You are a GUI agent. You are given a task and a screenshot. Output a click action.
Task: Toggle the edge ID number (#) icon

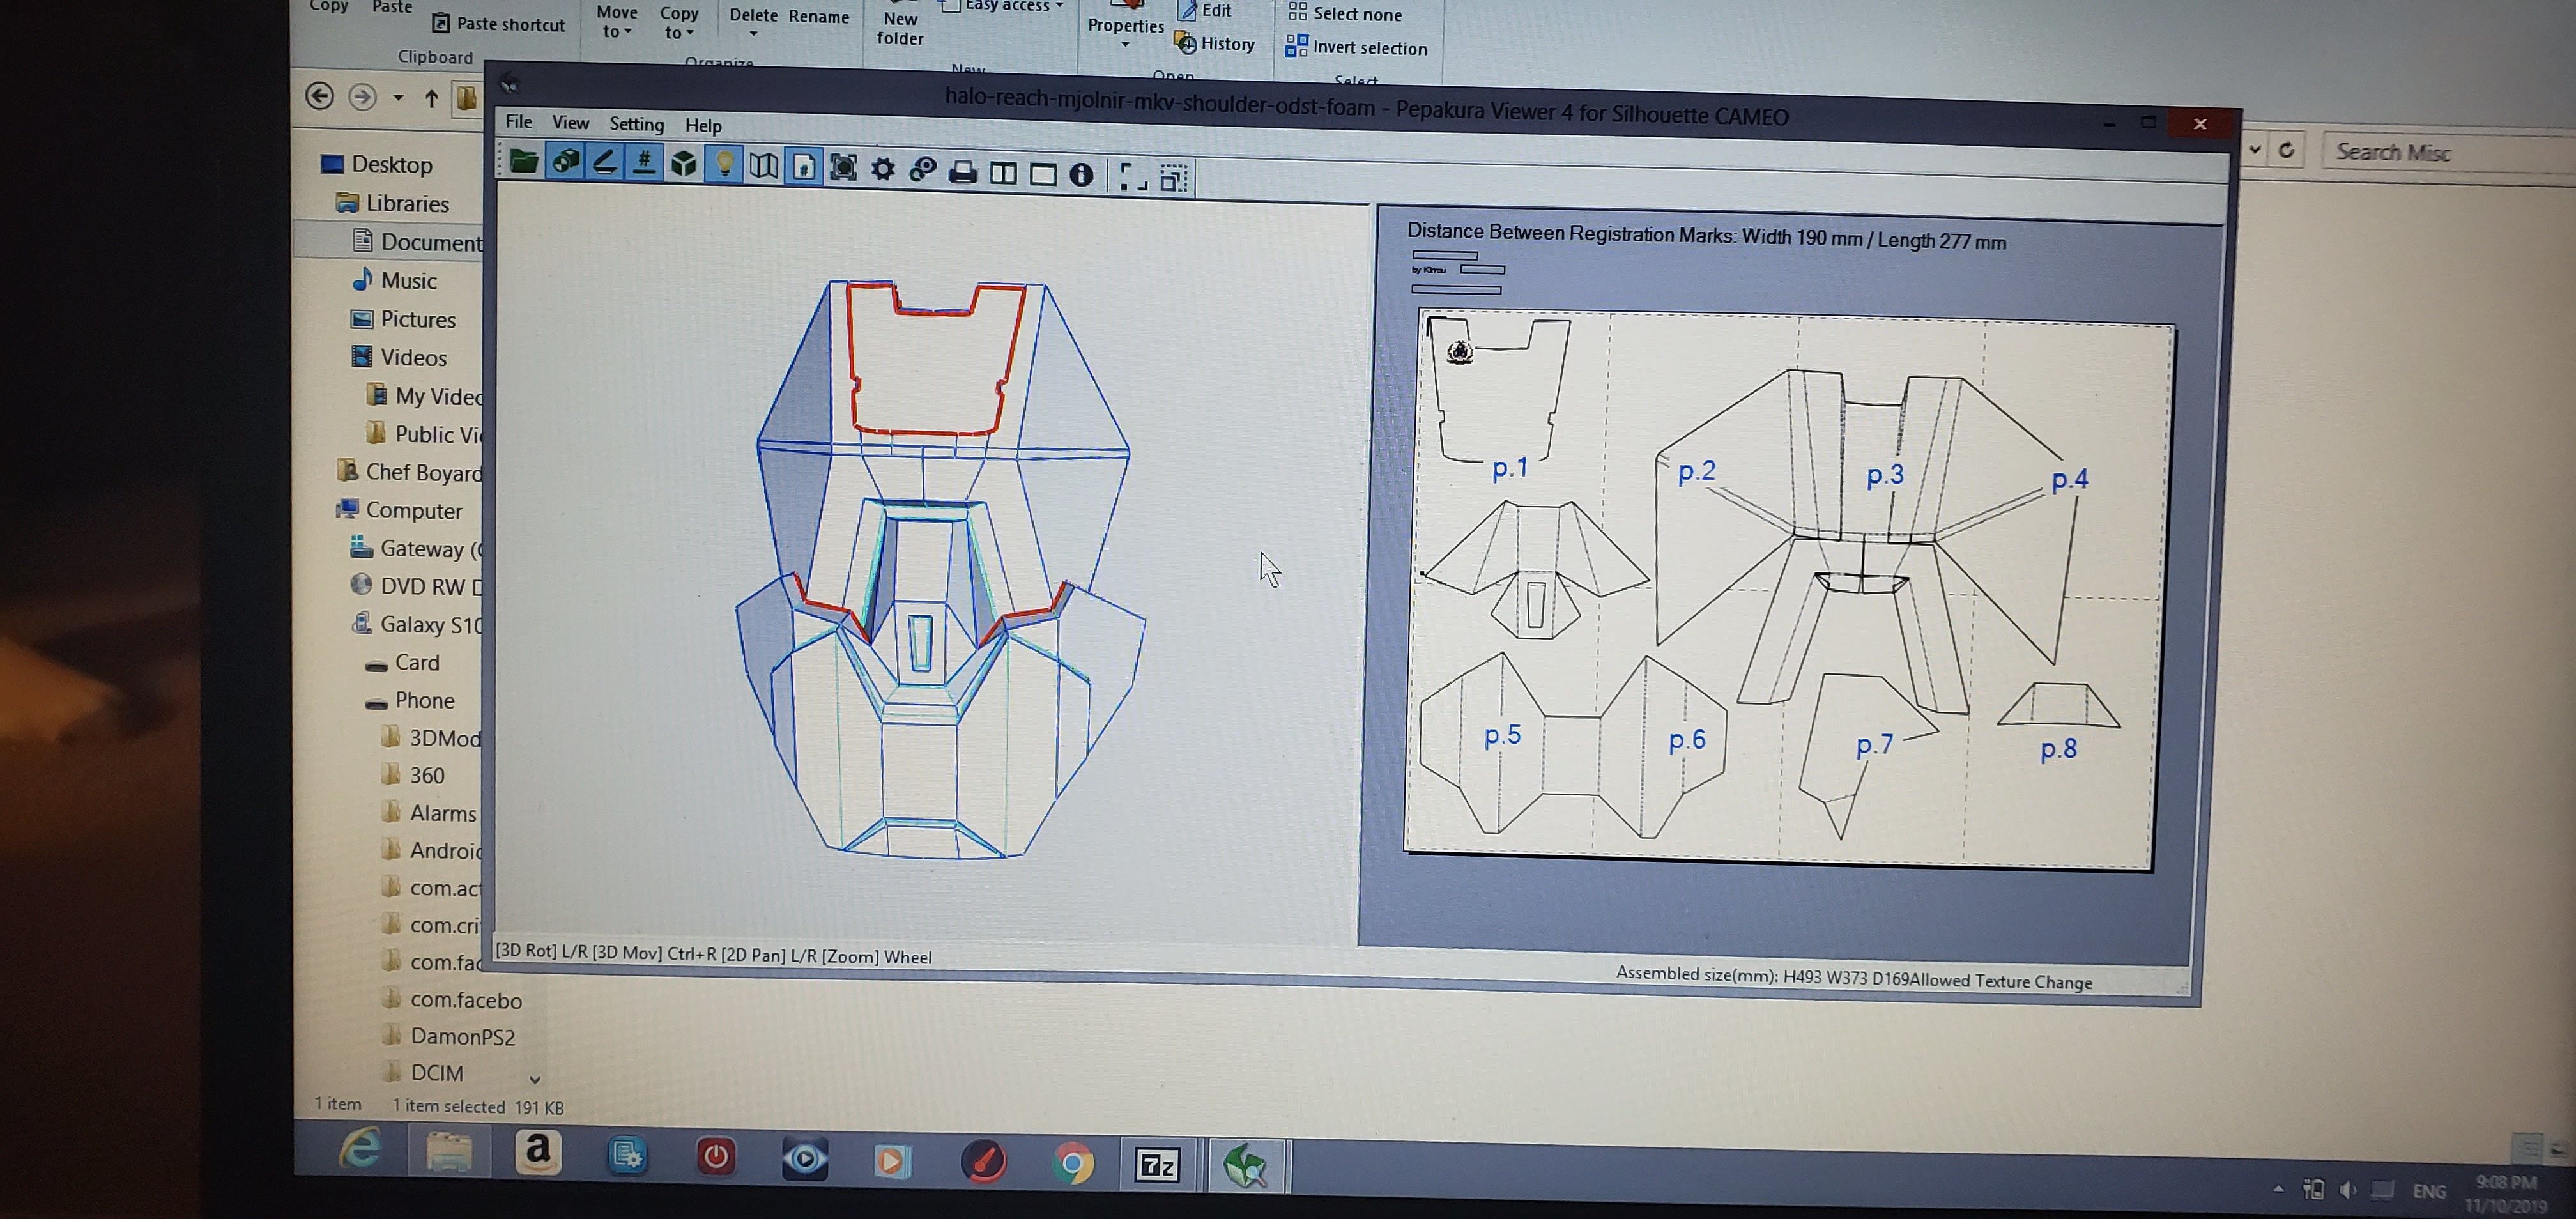pyautogui.click(x=644, y=163)
